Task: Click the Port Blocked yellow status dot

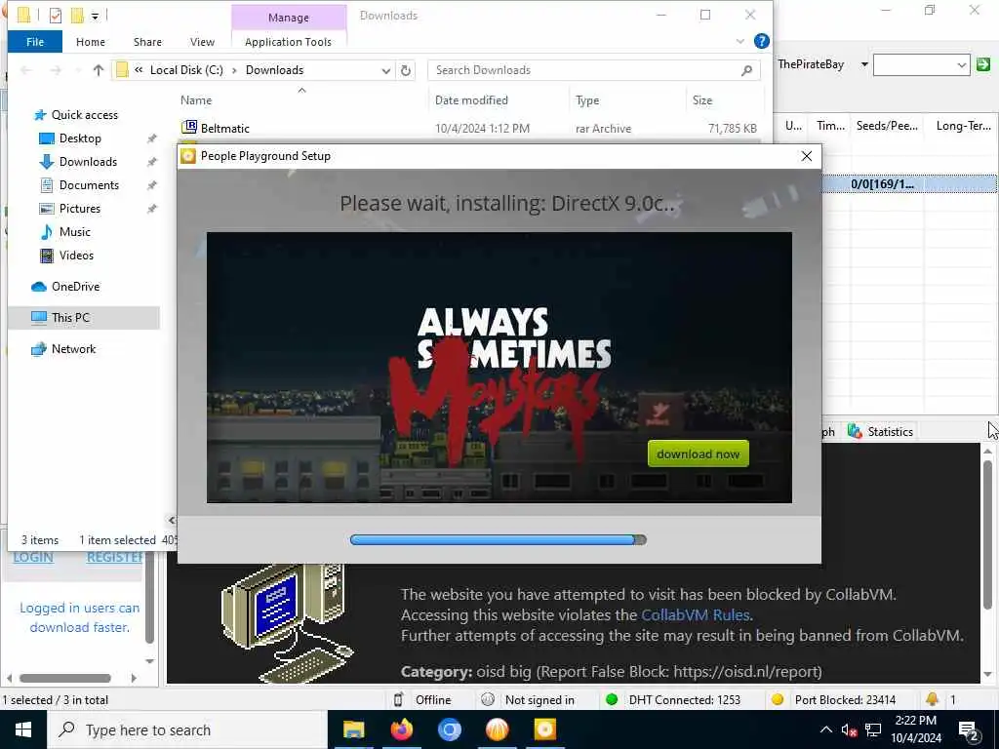Action: (778, 700)
